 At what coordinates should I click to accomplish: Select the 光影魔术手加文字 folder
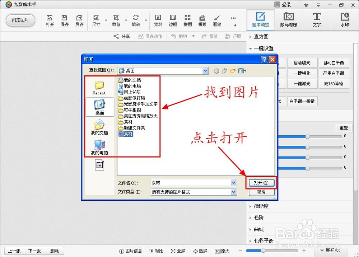point(138,104)
